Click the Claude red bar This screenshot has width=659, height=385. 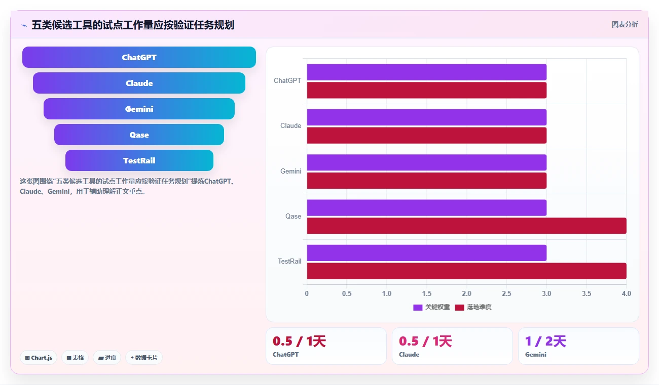(426, 135)
